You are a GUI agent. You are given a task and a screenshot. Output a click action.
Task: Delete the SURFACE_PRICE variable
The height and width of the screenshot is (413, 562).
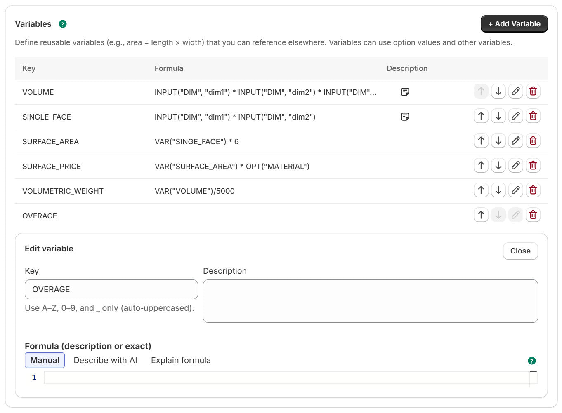point(533,166)
